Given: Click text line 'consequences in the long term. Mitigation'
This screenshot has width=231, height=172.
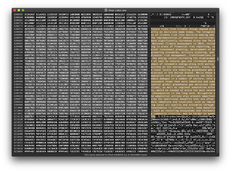Looking at the screenshot, I should tap(182, 93).
